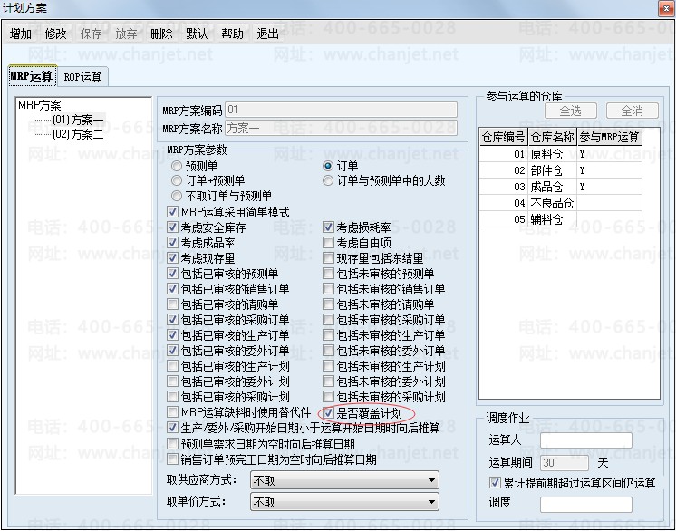
Task: Click the 增加 toolbar button
Action: [21, 34]
